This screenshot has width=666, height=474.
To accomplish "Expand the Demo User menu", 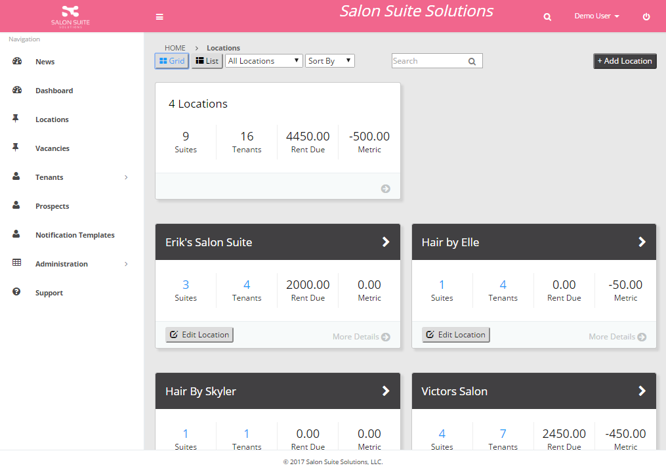I will 596,16.
